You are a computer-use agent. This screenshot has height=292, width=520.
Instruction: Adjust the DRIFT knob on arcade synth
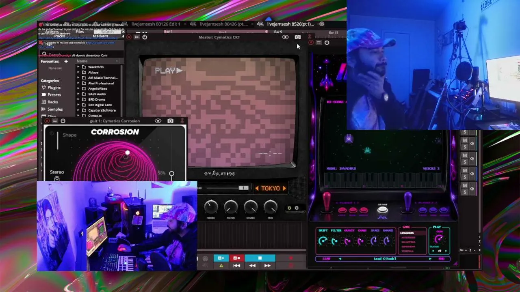coord(323,241)
